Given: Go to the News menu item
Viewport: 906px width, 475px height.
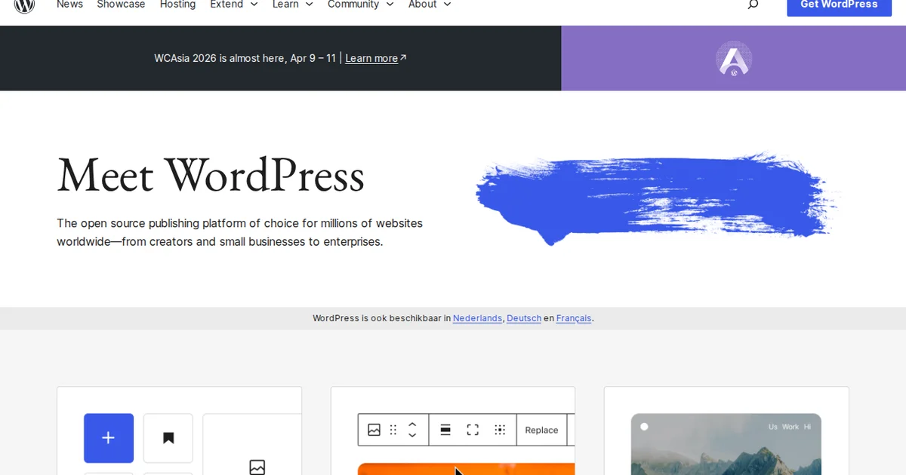Looking at the screenshot, I should tap(69, 5).
